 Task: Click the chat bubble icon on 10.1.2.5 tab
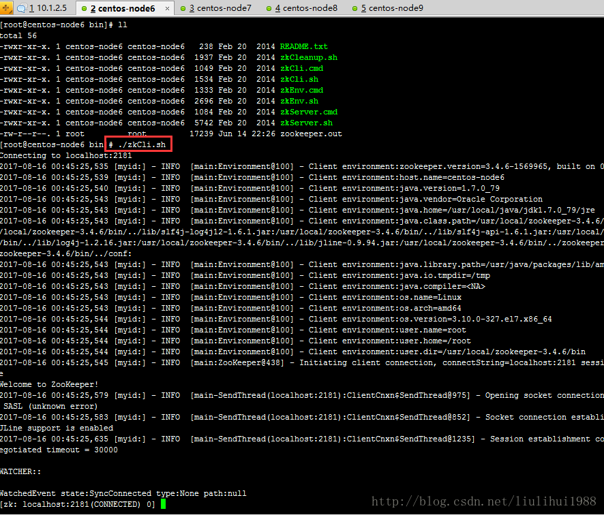22,8
